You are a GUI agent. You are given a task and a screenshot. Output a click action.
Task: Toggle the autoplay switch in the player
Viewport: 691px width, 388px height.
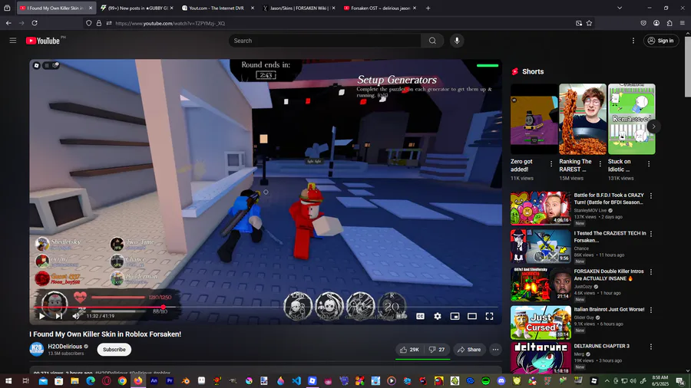(402, 316)
